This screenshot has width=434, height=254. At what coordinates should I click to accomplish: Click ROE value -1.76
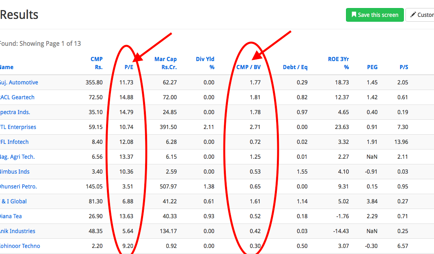pos(343,216)
